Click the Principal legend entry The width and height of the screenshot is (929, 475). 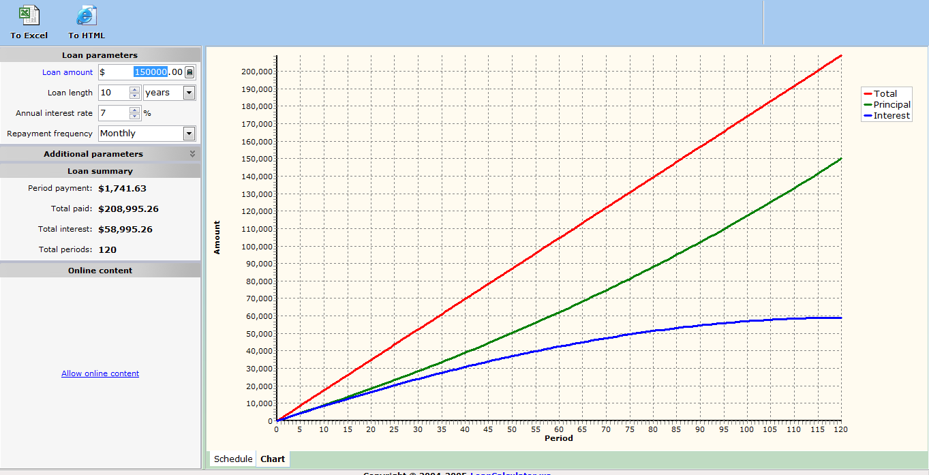(x=887, y=105)
